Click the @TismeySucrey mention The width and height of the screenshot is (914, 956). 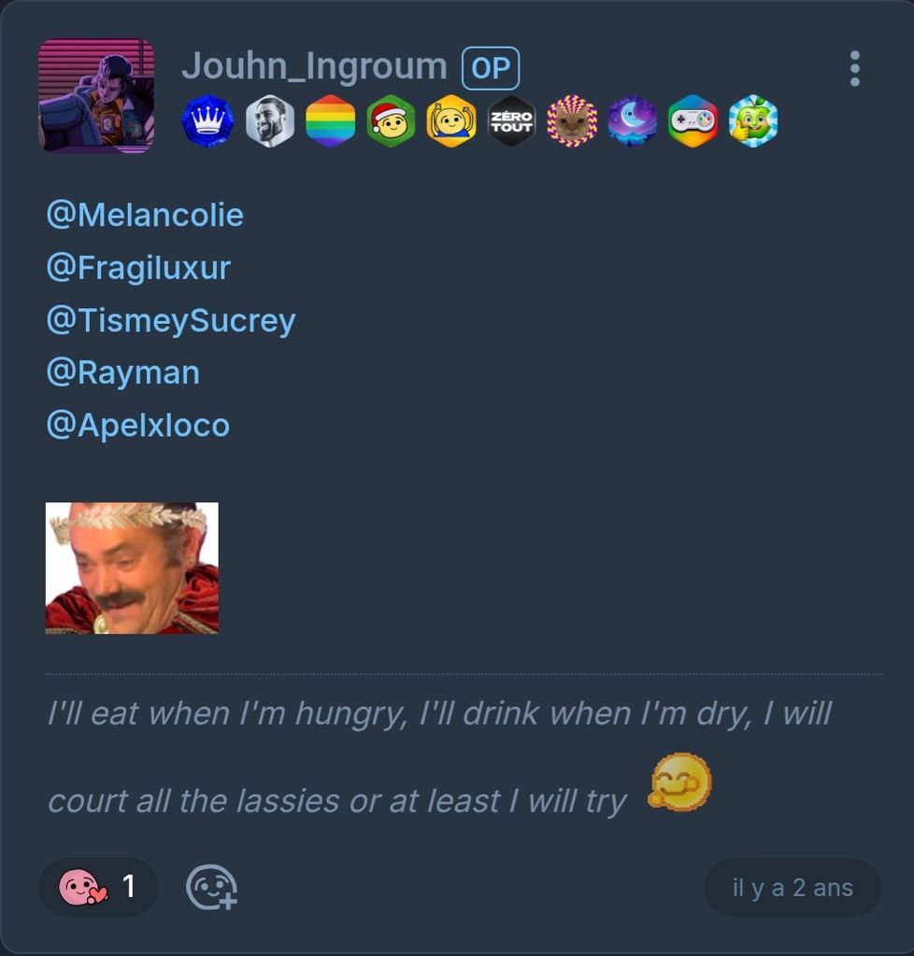click(171, 320)
